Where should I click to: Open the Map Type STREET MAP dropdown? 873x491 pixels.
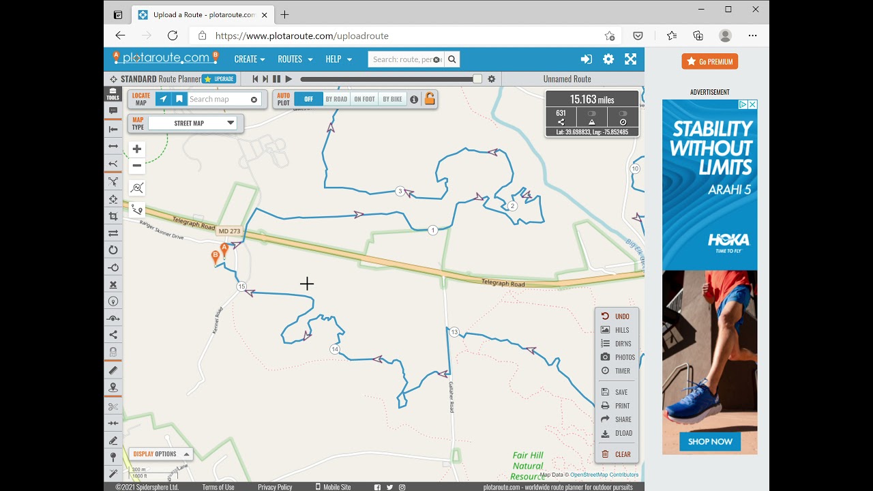(193, 123)
